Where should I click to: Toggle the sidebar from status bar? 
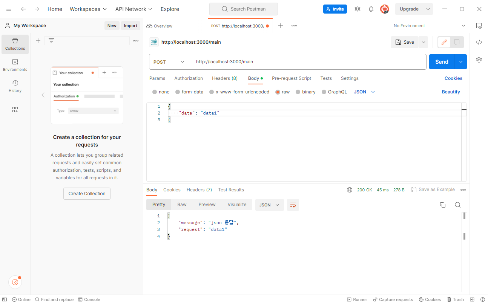click(x=5, y=299)
